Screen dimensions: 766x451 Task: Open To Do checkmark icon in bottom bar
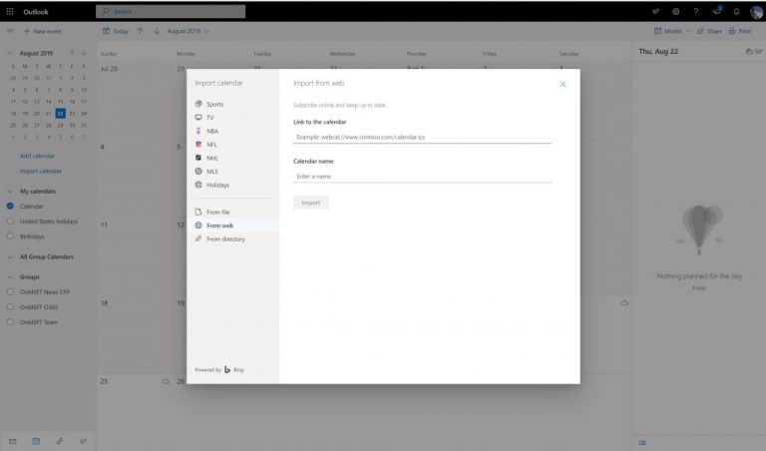[83, 441]
